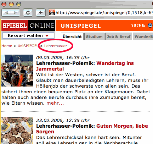The width and height of the screenshot is (153, 144).
Task: Reload the page with the refresh button
Action: click(28, 12)
